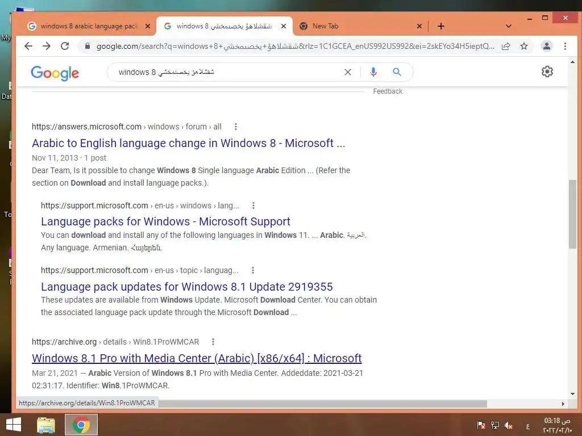The height and width of the screenshot is (436, 582).
Task: Switch the input language indicator in tray
Action: coord(528,426)
